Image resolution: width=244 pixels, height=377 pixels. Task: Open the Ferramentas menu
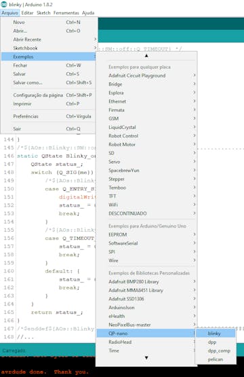pos(66,13)
